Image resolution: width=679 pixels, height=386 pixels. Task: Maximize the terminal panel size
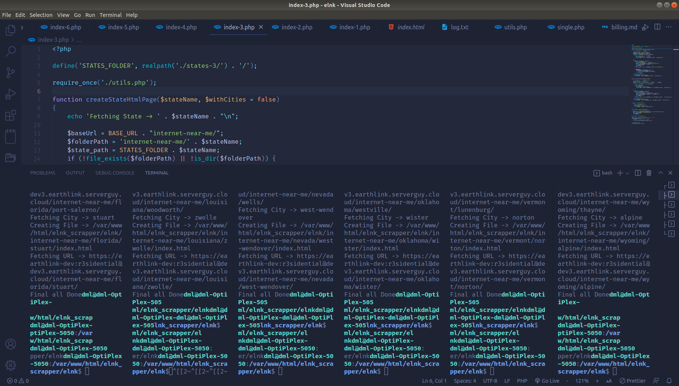(661, 173)
